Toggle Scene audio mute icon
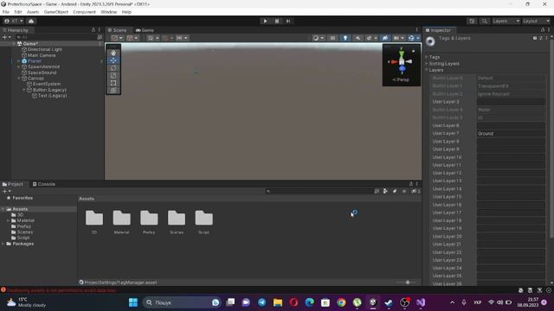Image resolution: width=554 pixels, height=311 pixels. [358, 38]
